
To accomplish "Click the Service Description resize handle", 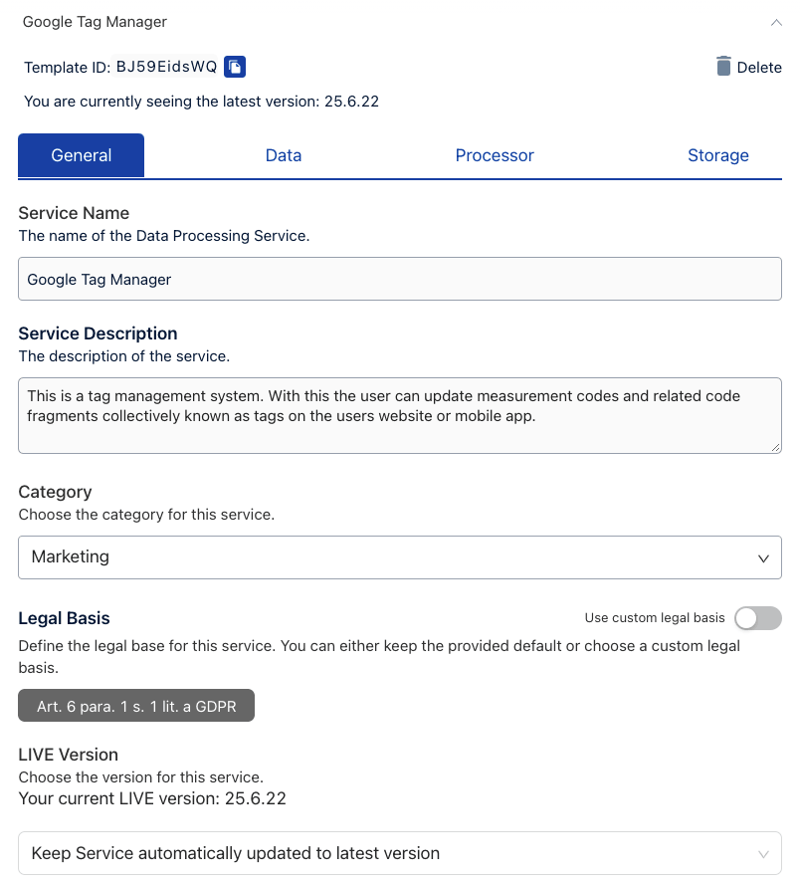I will (x=775, y=447).
